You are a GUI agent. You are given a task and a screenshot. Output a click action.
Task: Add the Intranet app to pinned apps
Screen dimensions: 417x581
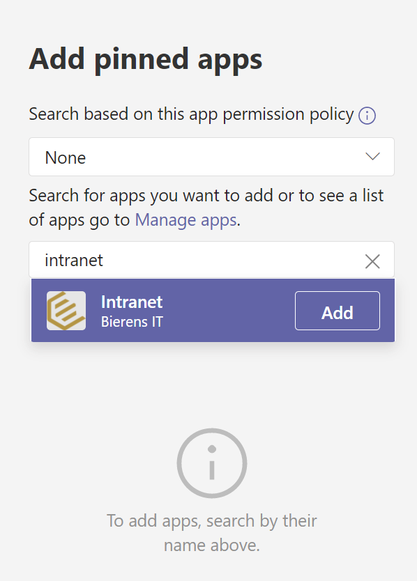click(337, 310)
